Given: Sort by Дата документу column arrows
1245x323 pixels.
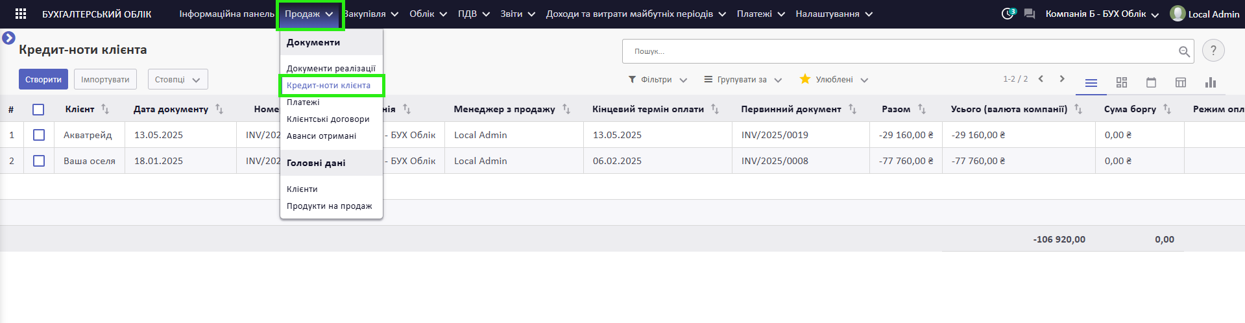Looking at the screenshot, I should [219, 109].
